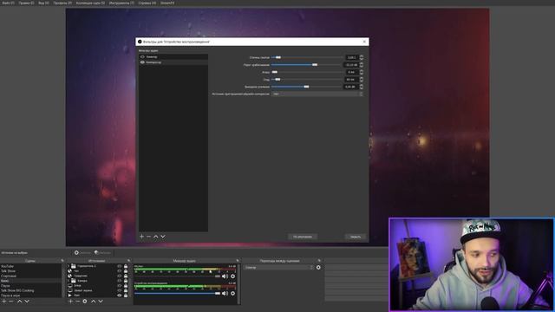This screenshot has width=555, height=312.
Task: Open the Вид menu
Action: (x=44, y=3)
